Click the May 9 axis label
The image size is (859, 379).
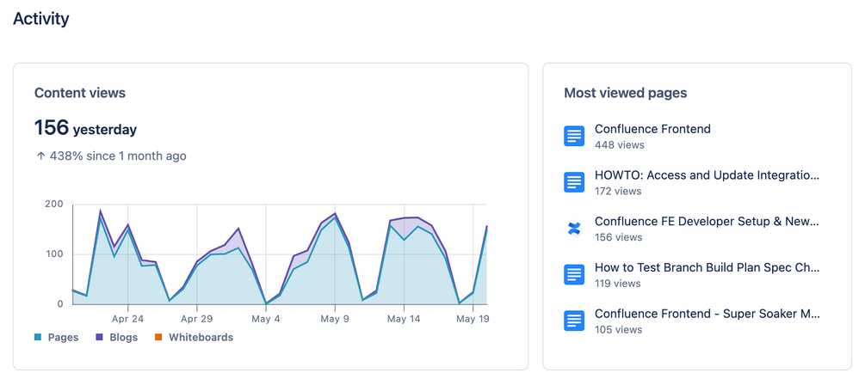coord(335,319)
